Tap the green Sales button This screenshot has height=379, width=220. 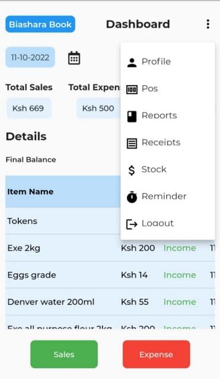coord(64,354)
